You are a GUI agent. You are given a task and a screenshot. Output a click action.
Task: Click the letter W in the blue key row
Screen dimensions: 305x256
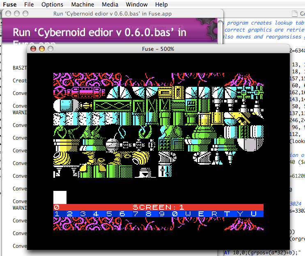(x=188, y=214)
